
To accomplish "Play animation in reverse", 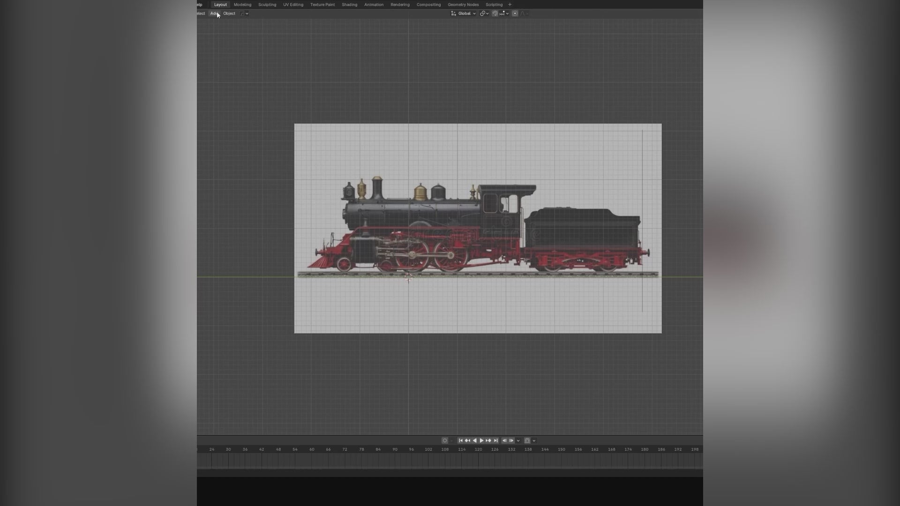I will coord(475,440).
